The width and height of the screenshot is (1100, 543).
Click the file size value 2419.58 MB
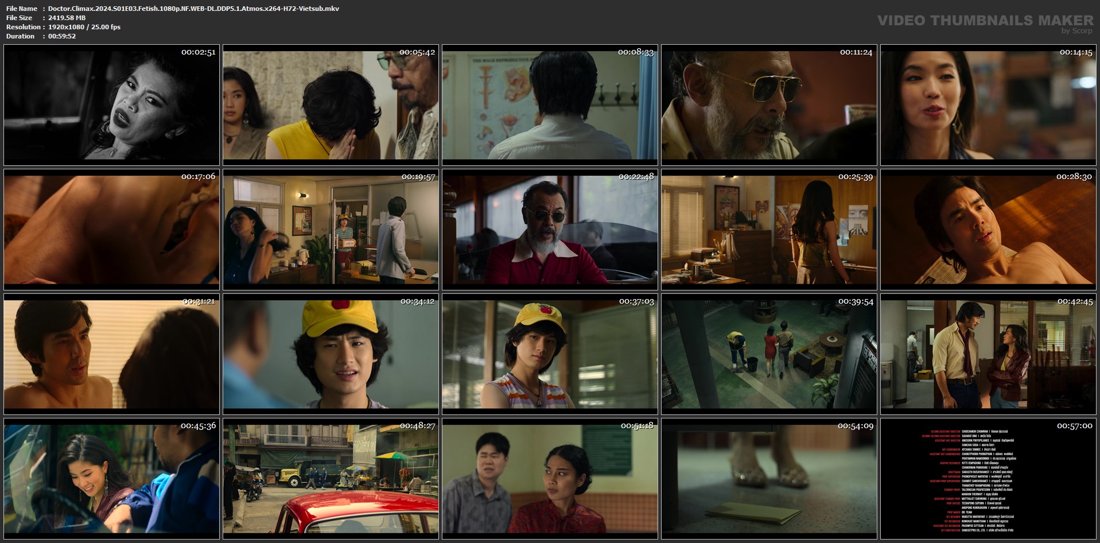point(67,18)
